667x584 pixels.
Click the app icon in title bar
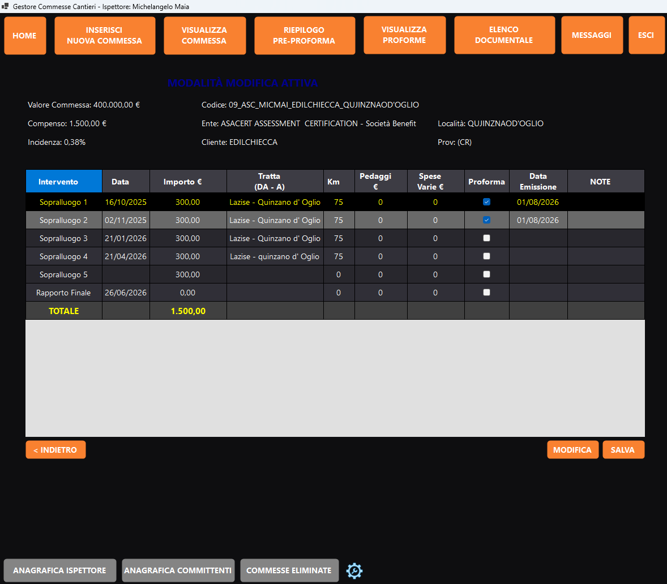5,6
